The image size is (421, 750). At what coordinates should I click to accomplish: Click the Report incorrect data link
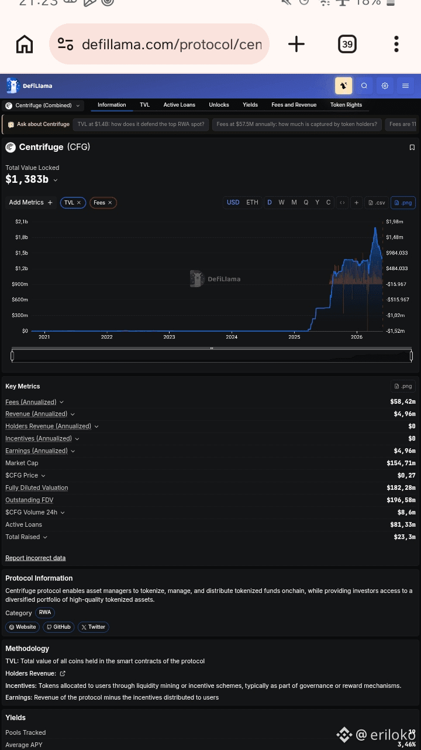pyautogui.click(x=36, y=558)
